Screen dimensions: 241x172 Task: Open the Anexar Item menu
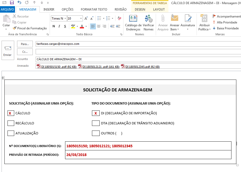click(175, 23)
